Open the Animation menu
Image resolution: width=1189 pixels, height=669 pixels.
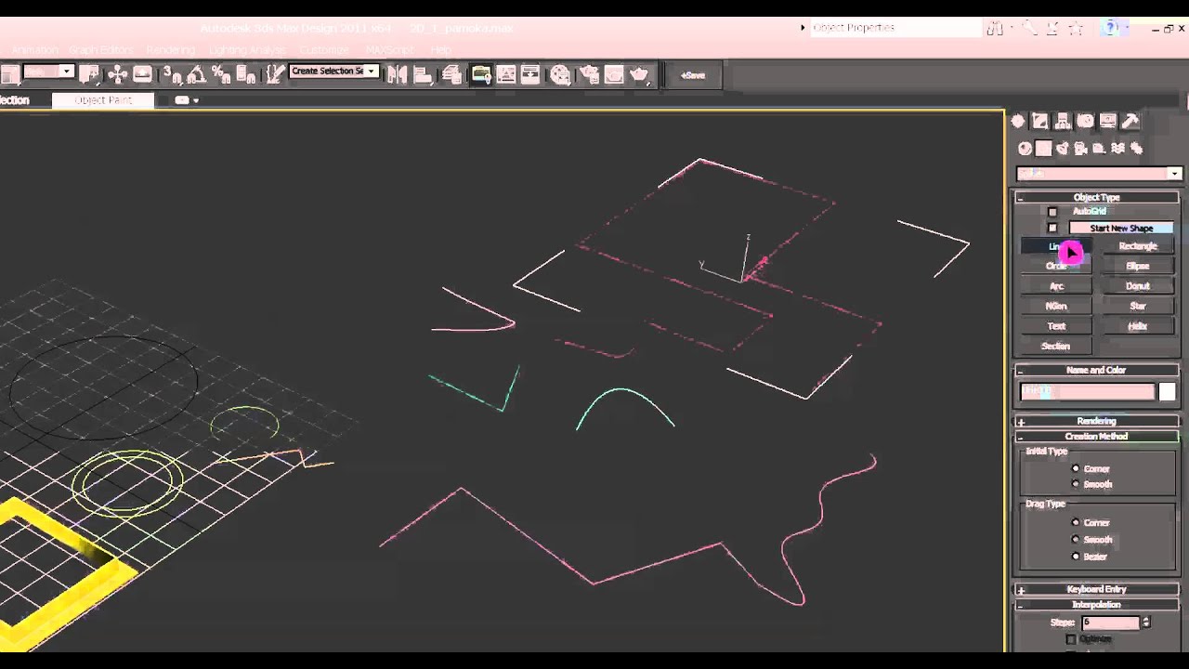pos(34,49)
